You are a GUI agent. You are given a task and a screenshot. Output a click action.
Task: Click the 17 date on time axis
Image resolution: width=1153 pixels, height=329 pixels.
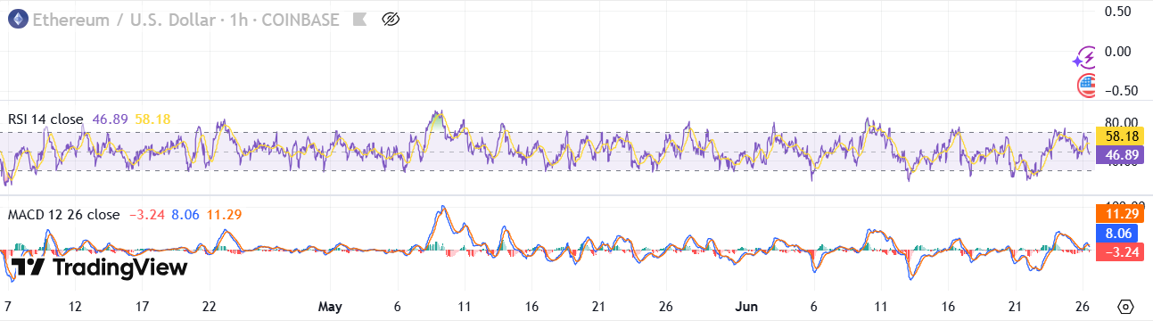(x=142, y=307)
